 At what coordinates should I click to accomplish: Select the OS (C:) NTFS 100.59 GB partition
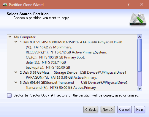tap(55, 57)
